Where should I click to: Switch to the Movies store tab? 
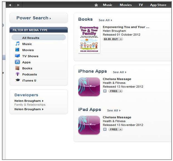[126, 5]
